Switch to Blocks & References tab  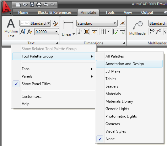(55, 13)
